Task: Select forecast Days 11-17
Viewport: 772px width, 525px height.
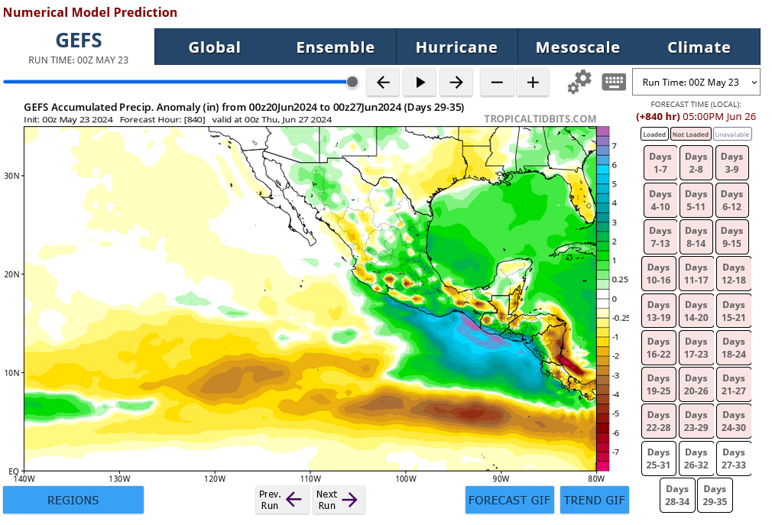Action: click(x=696, y=274)
